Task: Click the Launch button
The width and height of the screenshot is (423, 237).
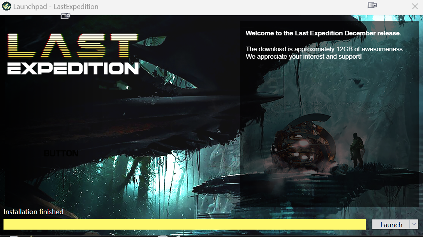Action: (x=391, y=225)
